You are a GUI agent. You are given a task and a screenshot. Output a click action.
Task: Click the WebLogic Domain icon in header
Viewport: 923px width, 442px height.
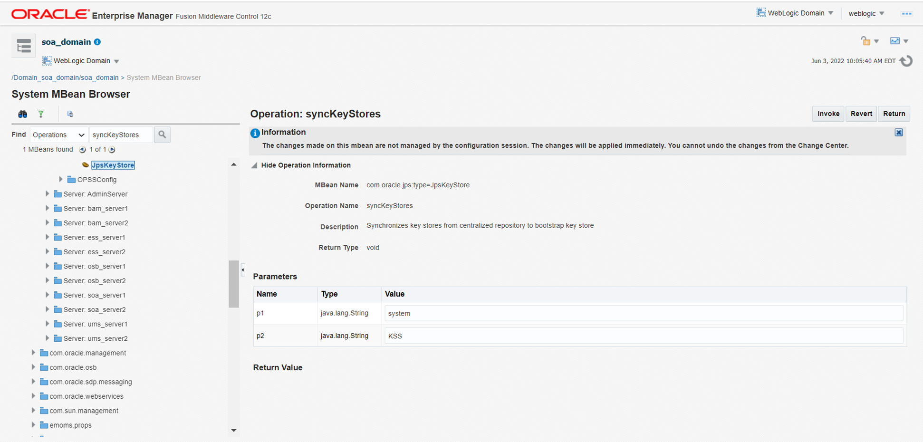761,13
